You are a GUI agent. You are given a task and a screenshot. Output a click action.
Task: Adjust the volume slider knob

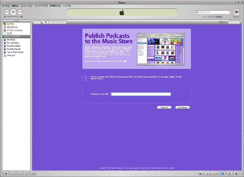coord(18,17)
